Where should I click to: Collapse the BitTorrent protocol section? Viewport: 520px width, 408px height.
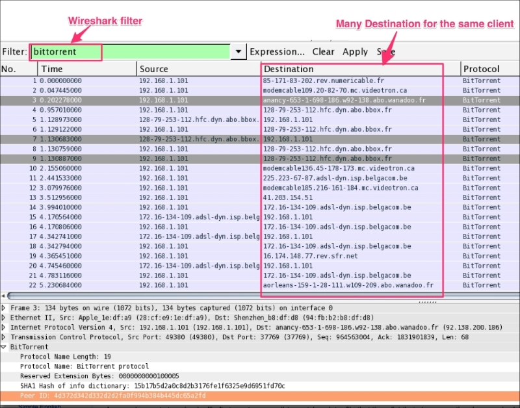[x=4, y=347]
